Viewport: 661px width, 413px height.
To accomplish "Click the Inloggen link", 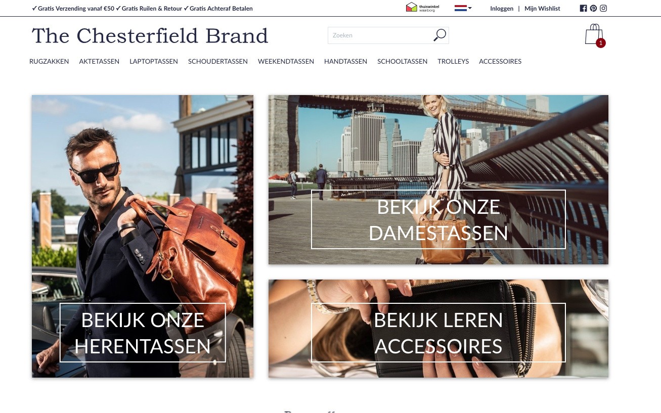I will 502,9.
